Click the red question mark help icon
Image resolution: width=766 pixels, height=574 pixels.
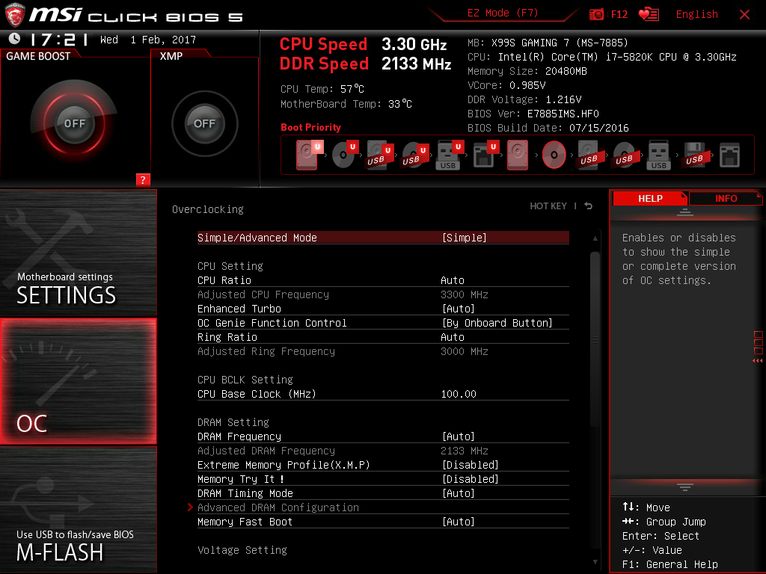click(143, 179)
